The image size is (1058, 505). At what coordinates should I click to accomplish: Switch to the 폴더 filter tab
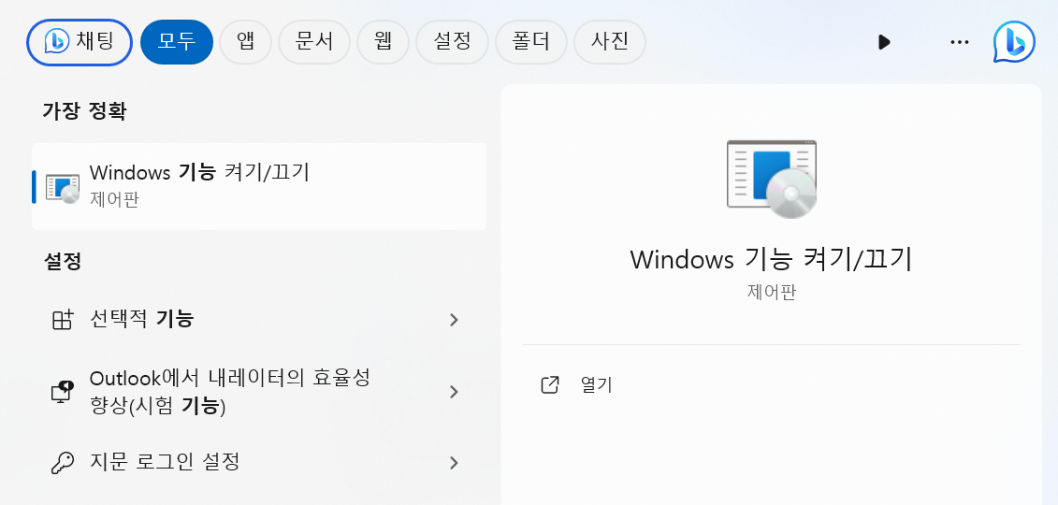(x=531, y=42)
